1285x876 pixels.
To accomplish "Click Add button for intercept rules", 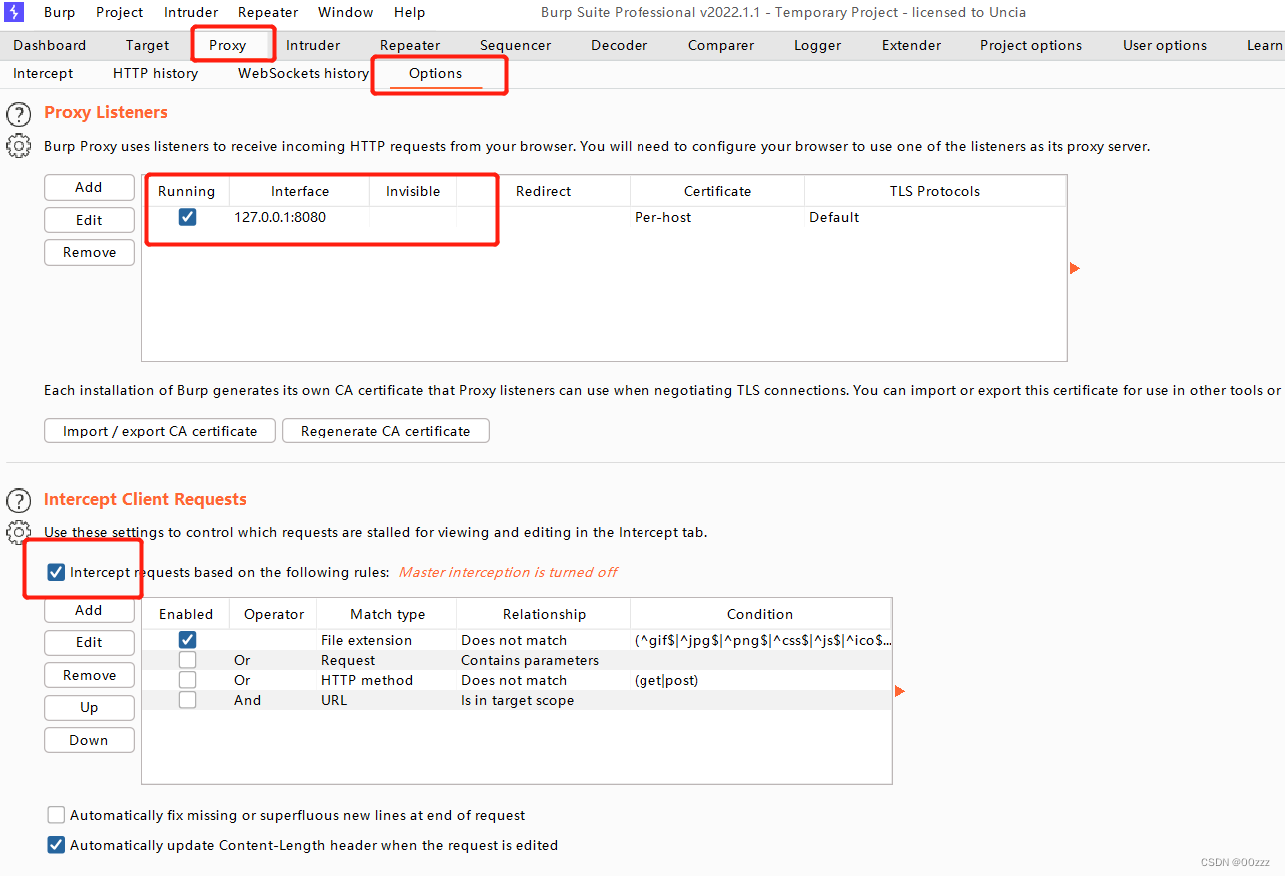I will point(89,610).
